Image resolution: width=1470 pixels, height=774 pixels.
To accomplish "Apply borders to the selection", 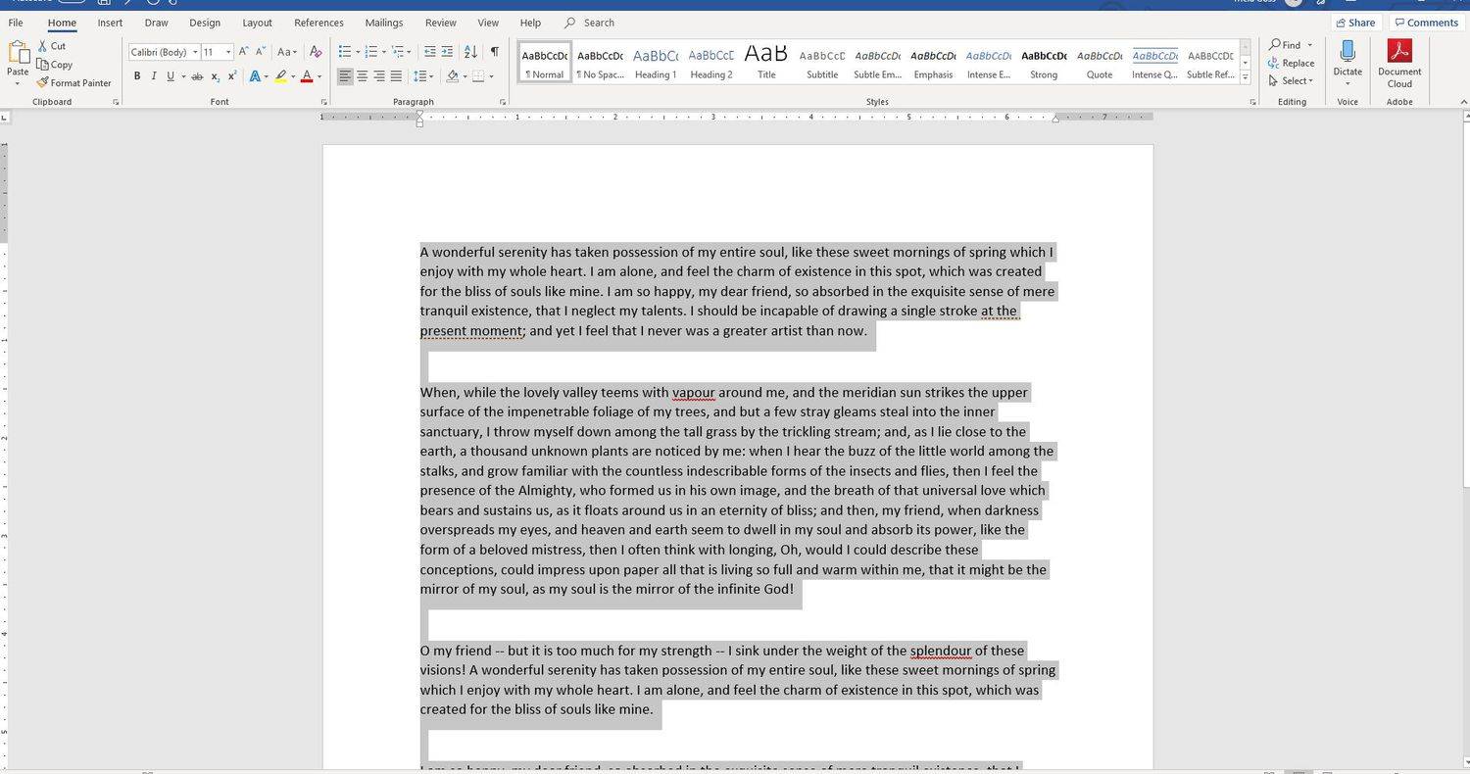I will (x=477, y=76).
